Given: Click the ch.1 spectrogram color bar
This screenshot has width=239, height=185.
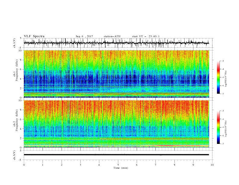Looking at the screenshot, I should [x=218, y=77].
